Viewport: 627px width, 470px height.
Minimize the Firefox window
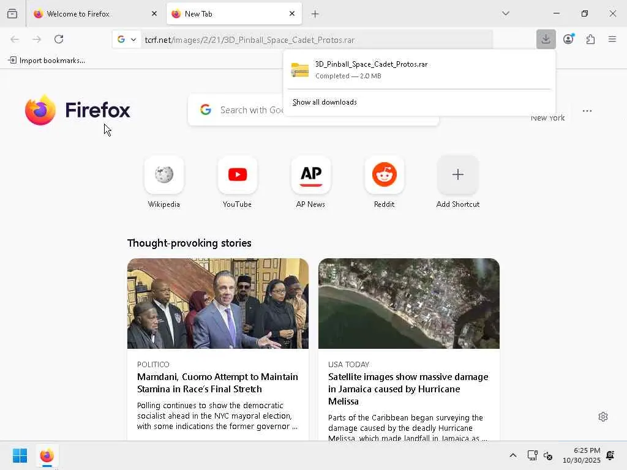[x=556, y=13]
